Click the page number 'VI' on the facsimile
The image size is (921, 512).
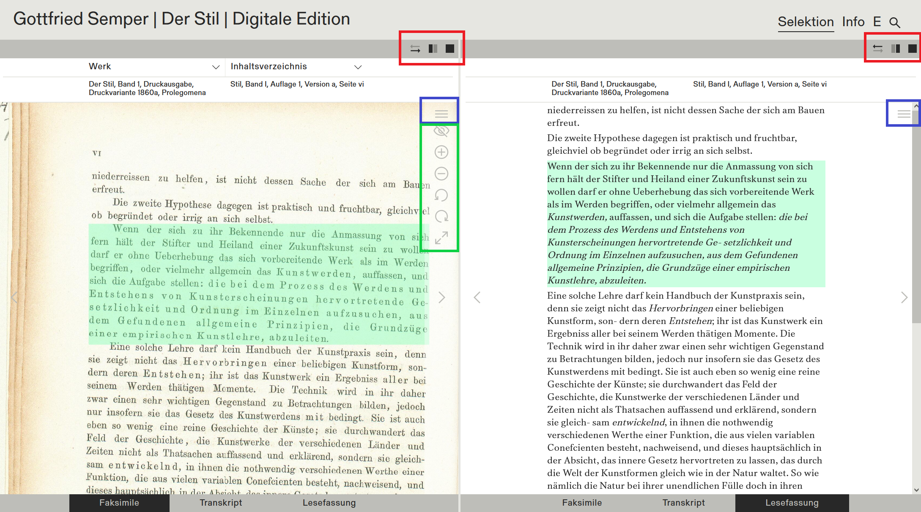coord(97,153)
